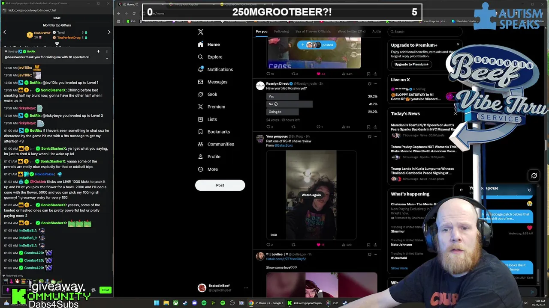This screenshot has width=549, height=308.
Task: Unlike the top video post
Action: point(319,74)
